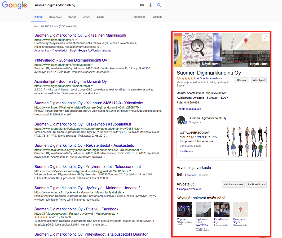282x238 pixels.
Task: Open the Facebook reviews link under Arvosteluja verkosta
Action: (191, 175)
